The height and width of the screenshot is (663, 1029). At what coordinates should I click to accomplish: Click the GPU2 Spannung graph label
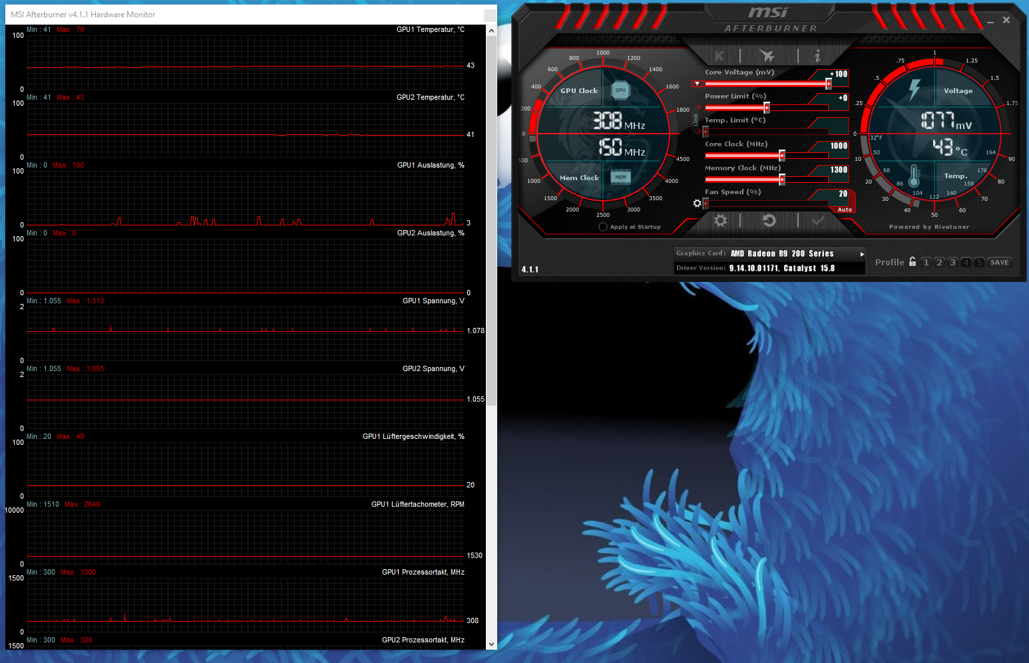pos(433,368)
